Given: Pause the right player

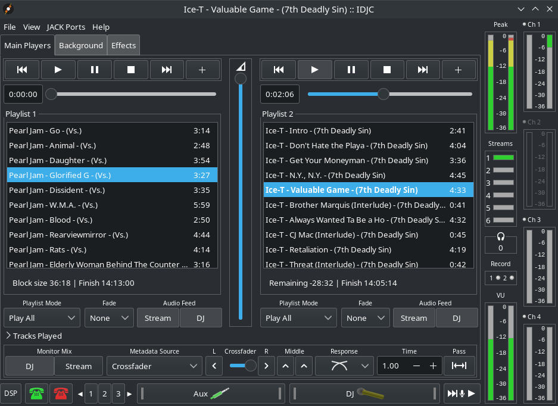Looking at the screenshot, I should coord(351,70).
